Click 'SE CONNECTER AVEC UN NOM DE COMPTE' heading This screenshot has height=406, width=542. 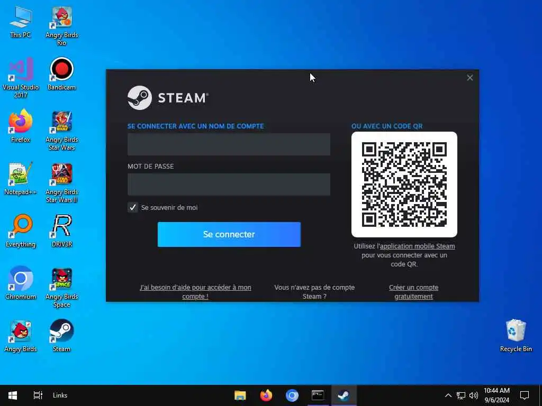click(196, 126)
